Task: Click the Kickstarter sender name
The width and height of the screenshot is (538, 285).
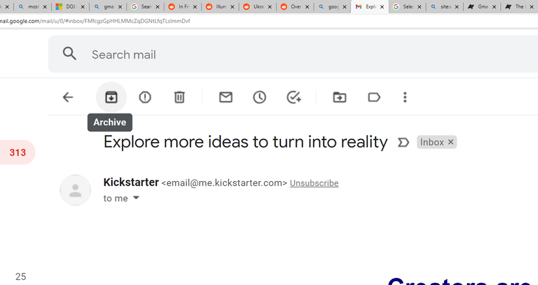Action: coord(131,183)
